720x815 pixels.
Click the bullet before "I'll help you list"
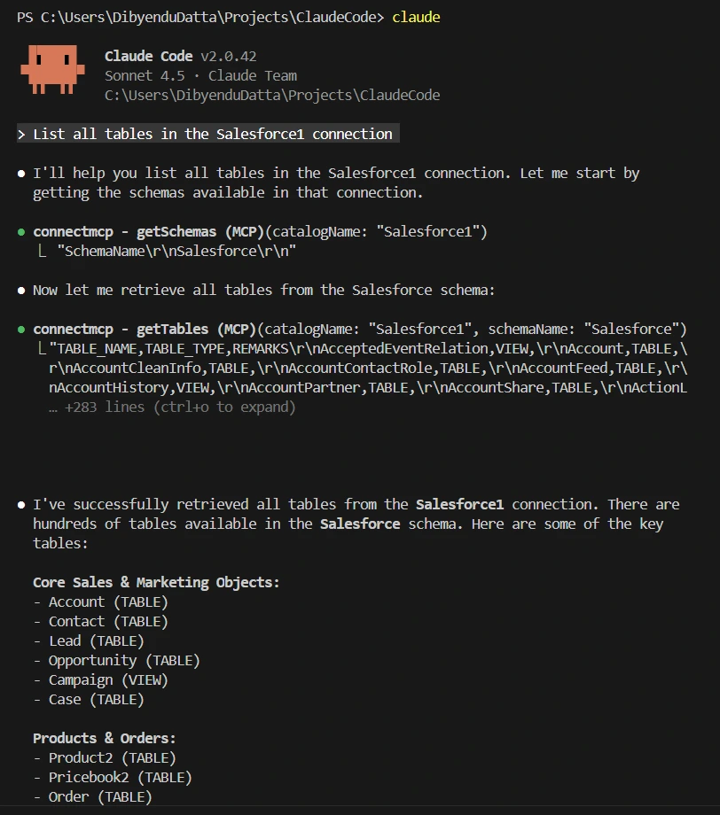click(x=21, y=174)
